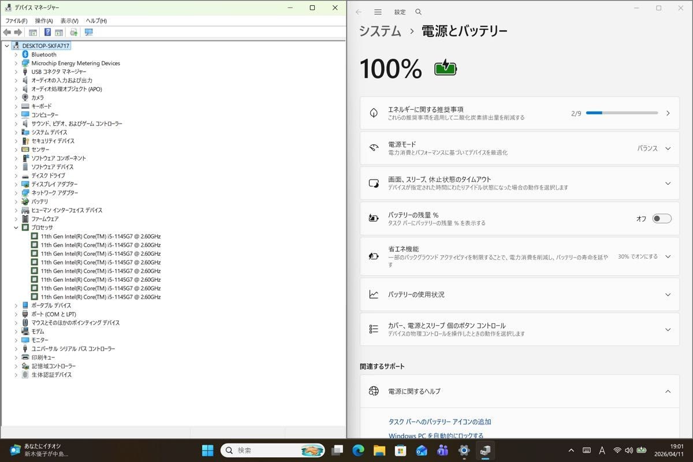Image resolution: width=693 pixels, height=462 pixels.
Task: Expand 画面、スリープ、休止状態のタイムアウト section
Action: pos(668,184)
